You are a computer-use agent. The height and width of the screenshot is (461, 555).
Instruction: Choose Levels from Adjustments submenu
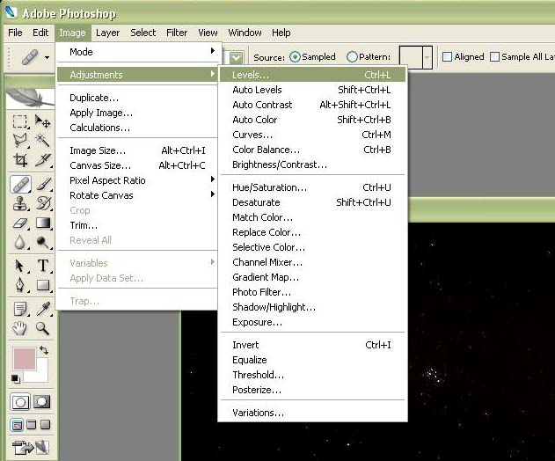(x=312, y=75)
